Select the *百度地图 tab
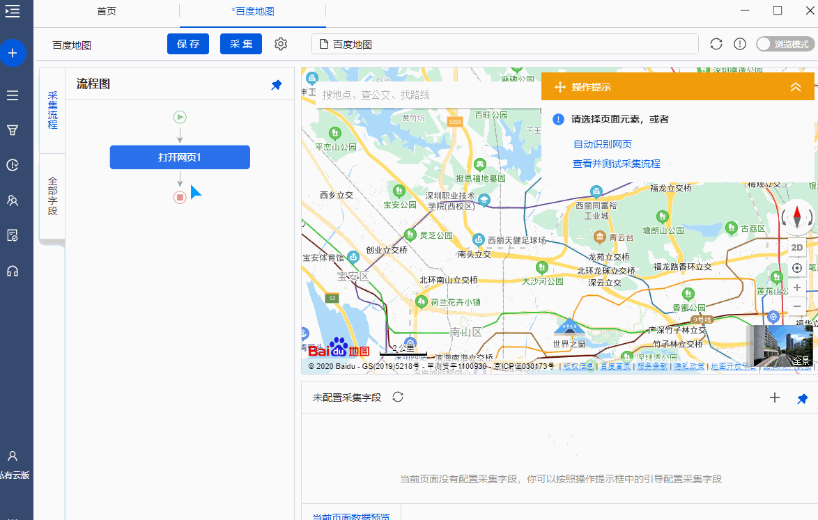The height and width of the screenshot is (520, 818). (x=253, y=11)
